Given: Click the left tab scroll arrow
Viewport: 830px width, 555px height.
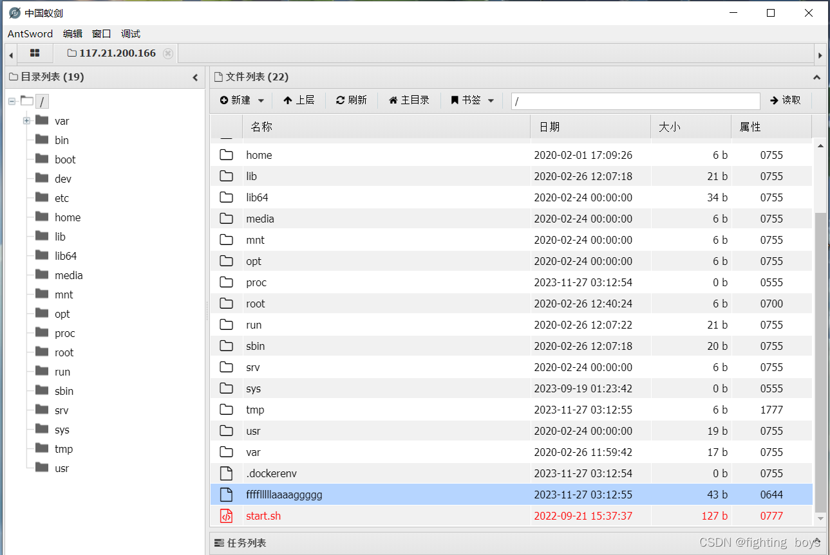Looking at the screenshot, I should 10,53.
